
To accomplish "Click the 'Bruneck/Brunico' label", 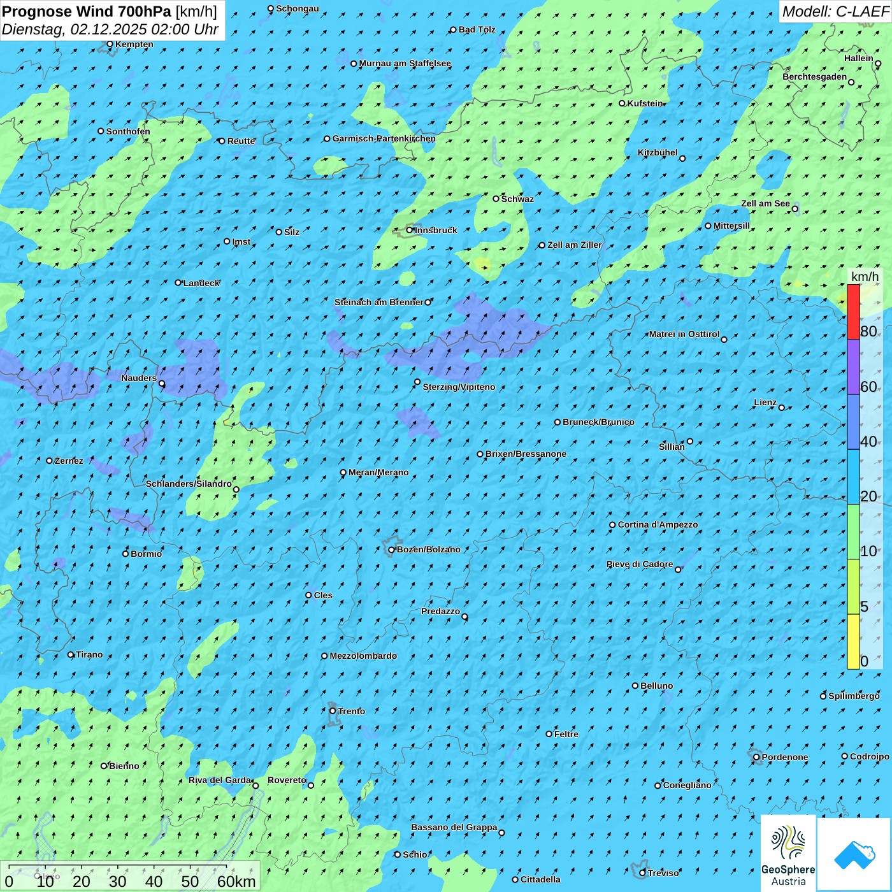I will pos(598,422).
